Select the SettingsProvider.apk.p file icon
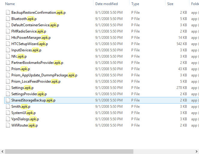The width and height of the screenshot is (199, 154). [x=8, y=94]
